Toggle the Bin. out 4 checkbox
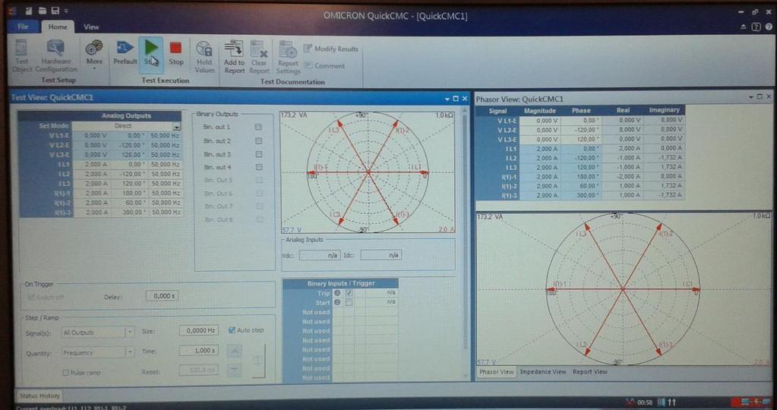The width and height of the screenshot is (777, 410). click(259, 167)
